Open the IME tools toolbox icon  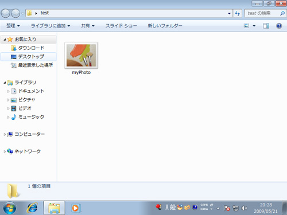(187, 207)
